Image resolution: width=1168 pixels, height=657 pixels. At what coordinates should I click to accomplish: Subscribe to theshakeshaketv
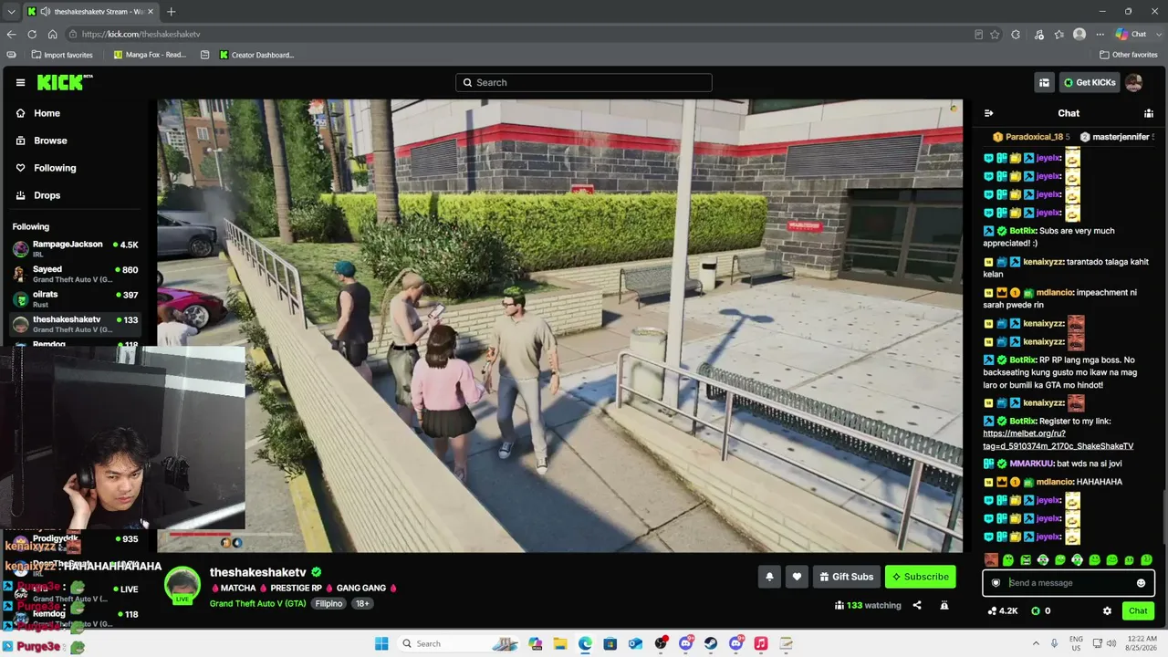click(x=920, y=577)
